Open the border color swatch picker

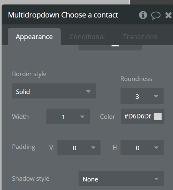coord(158,116)
